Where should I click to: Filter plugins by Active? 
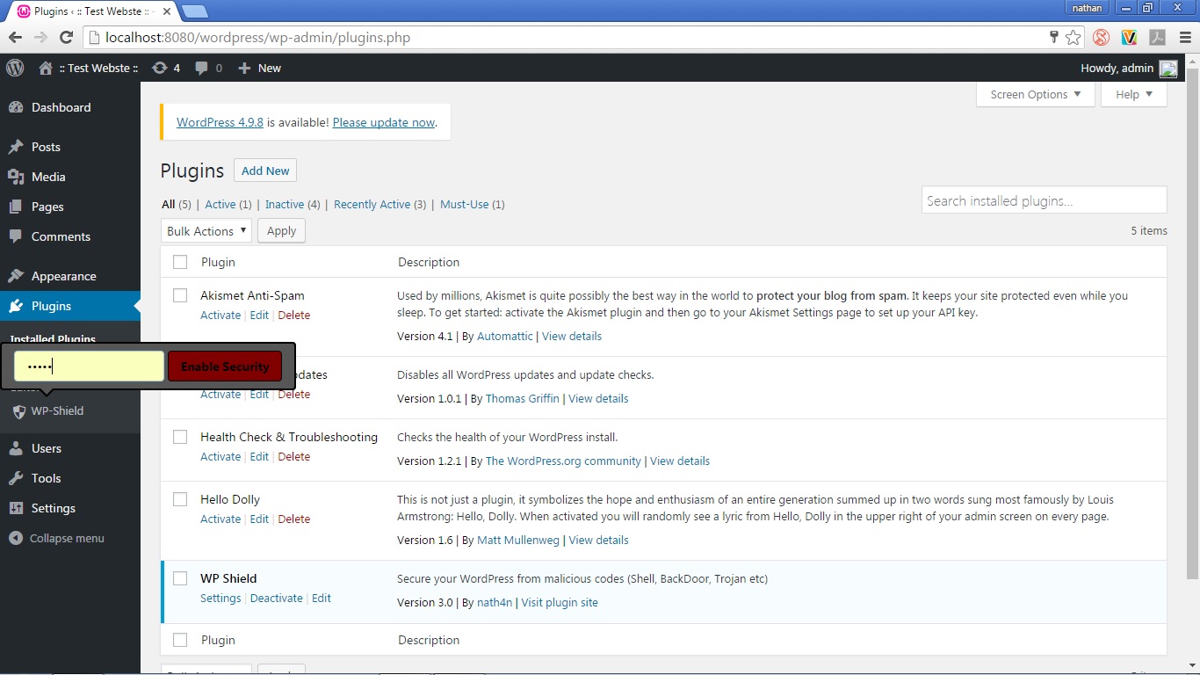[220, 205]
